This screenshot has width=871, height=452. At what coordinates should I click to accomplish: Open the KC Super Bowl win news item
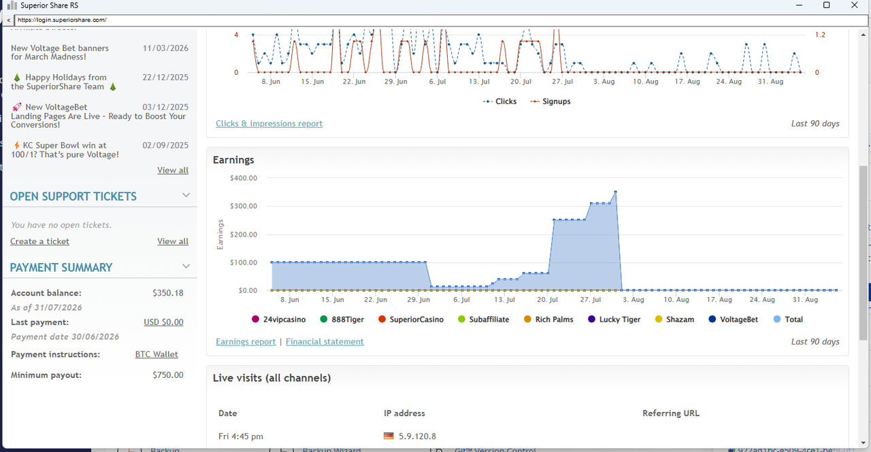(65, 150)
